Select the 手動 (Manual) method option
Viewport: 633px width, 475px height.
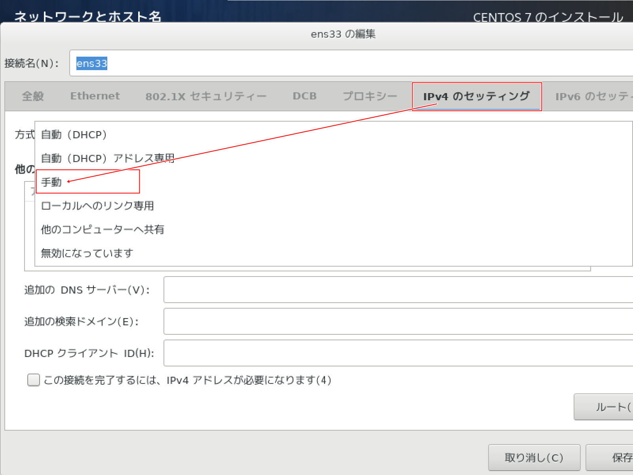(x=51, y=182)
